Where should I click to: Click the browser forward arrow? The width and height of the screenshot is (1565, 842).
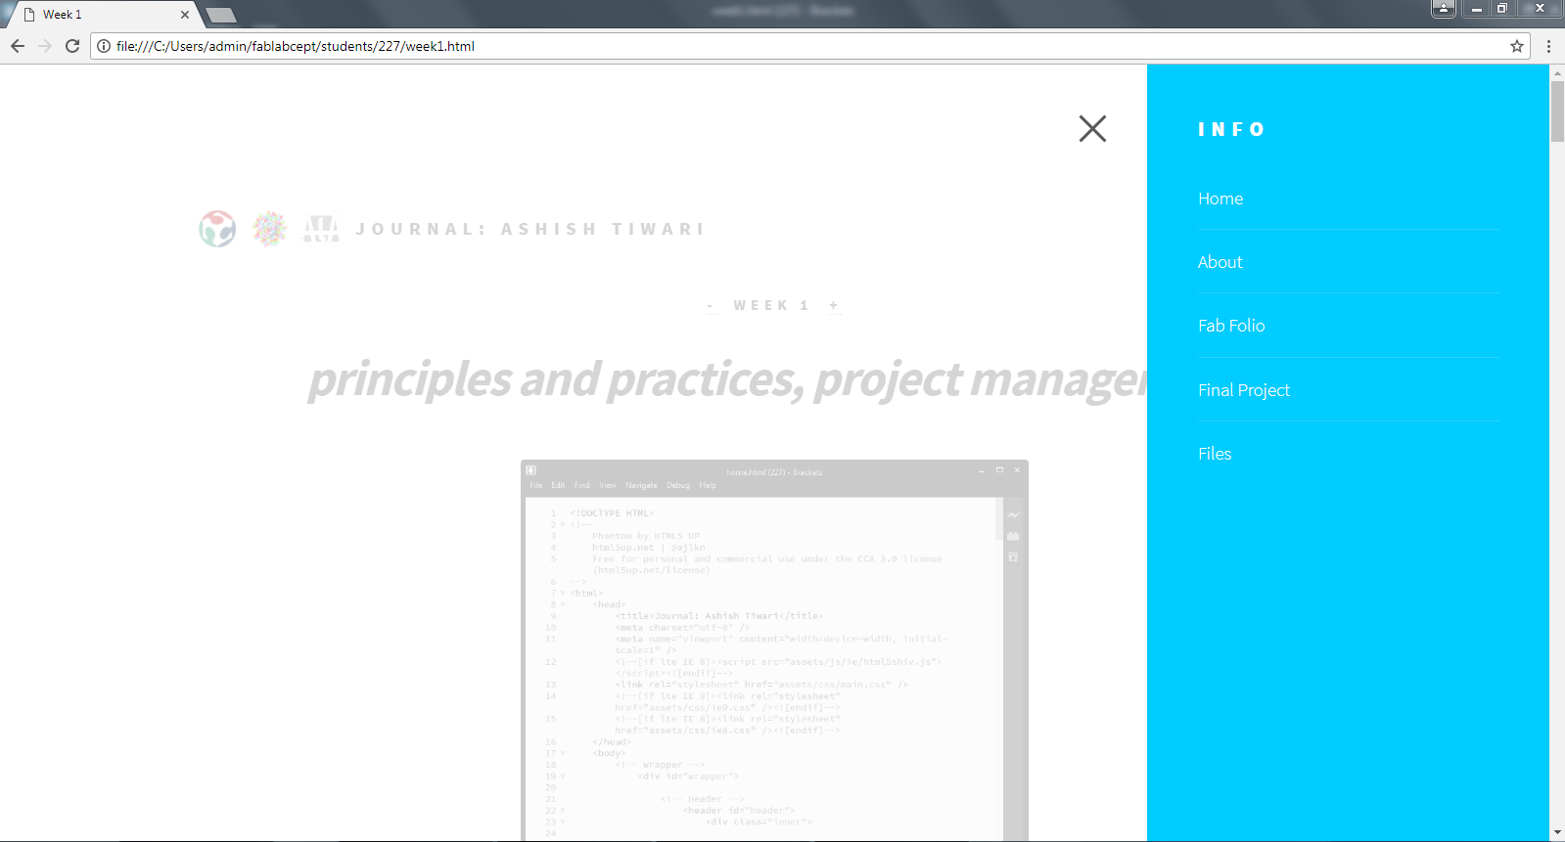tap(45, 46)
